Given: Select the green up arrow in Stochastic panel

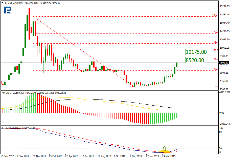Looking at the screenshot, I should (x=164, y=148).
